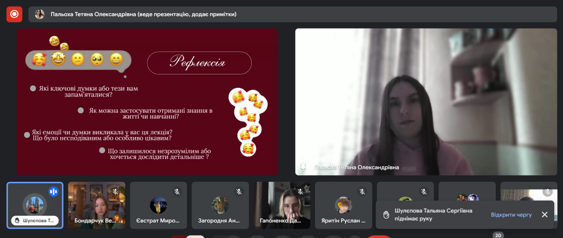This screenshot has height=238, width=563.
Task: Click Яритін Руслан's profile avatar
Action: click(x=344, y=205)
